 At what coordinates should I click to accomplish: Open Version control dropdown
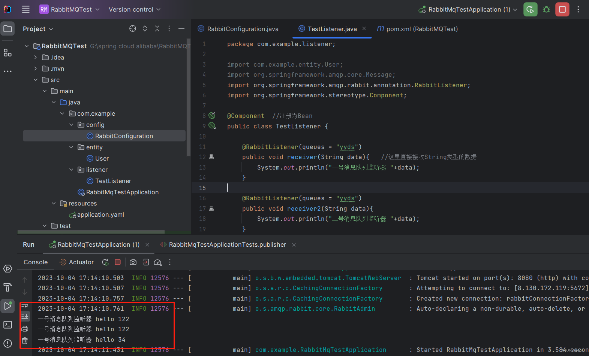coord(135,9)
